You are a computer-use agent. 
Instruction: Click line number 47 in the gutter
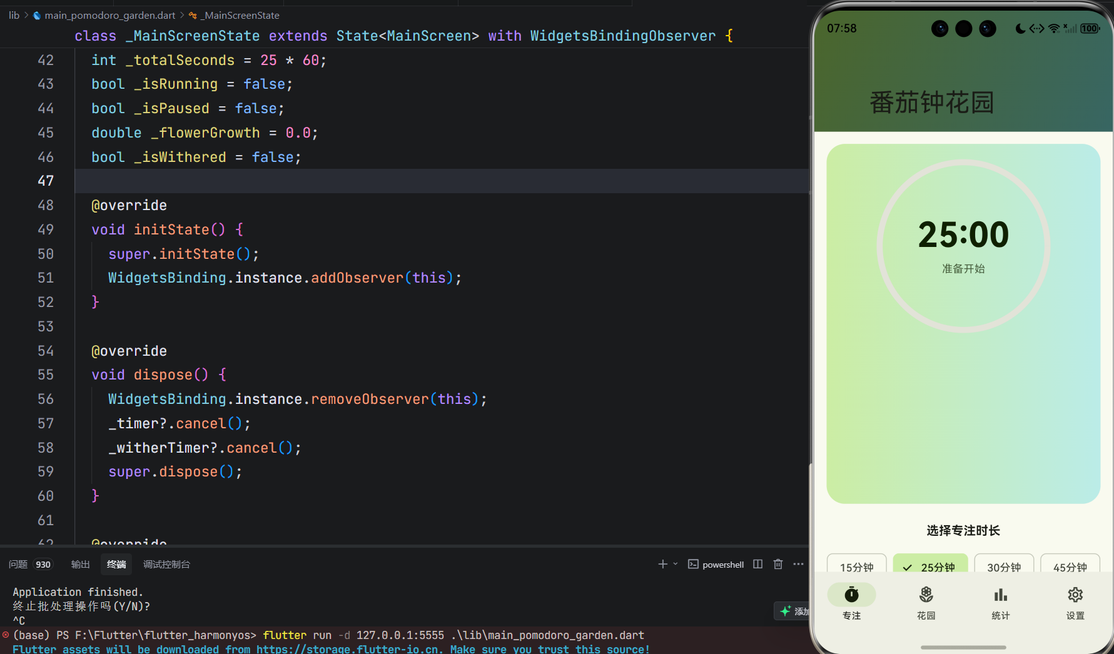(x=46, y=181)
